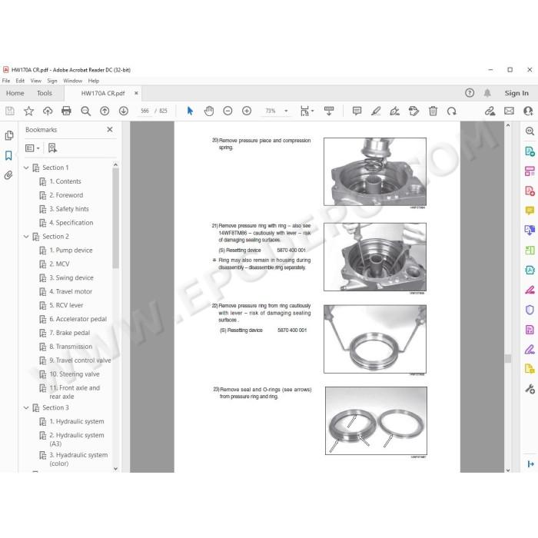Close the Bookmarks panel
This screenshot has height=538, width=538.
pyautogui.click(x=110, y=129)
